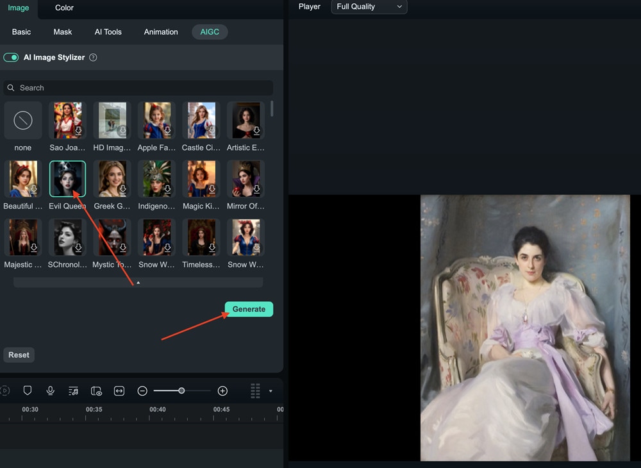This screenshot has height=468, width=641.
Task: Click the fit timeline arrows icon
Action: [119, 391]
